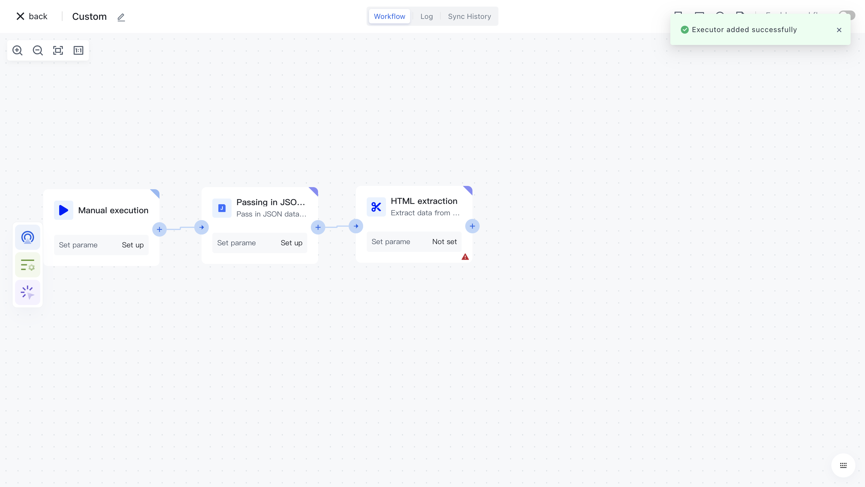Screen dimensions: 865x487
Task: Dismiss the Executor added successfully notification
Action: click(x=839, y=30)
